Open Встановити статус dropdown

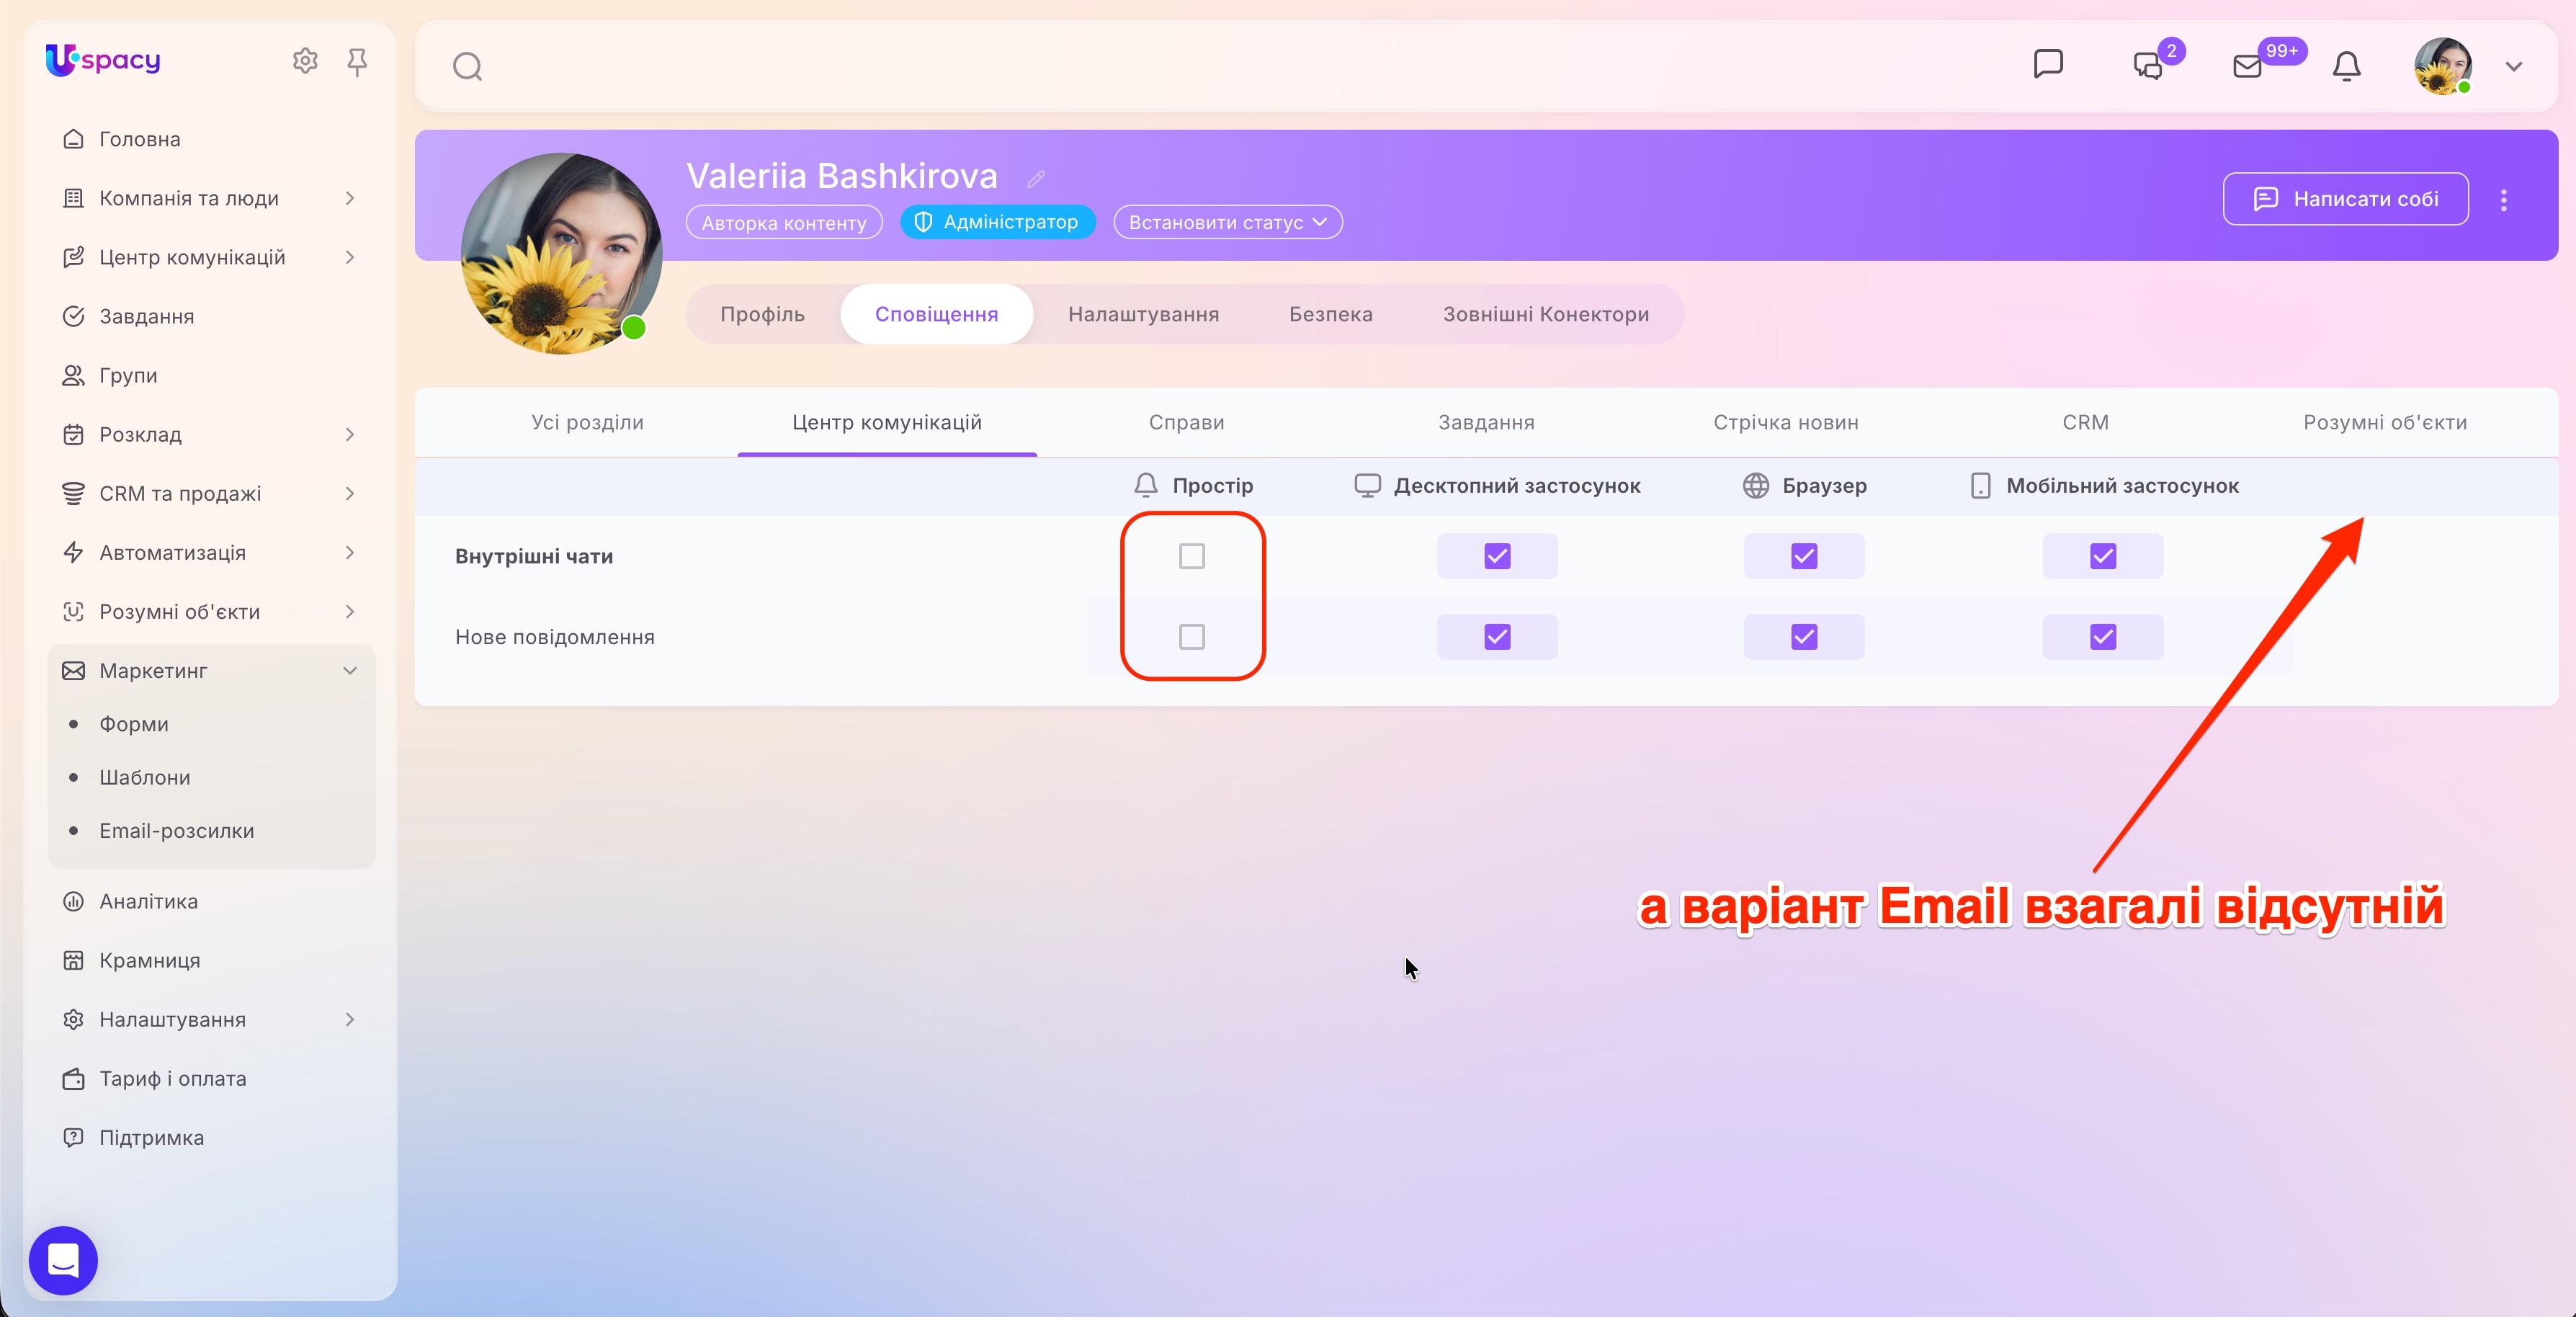point(1228,222)
